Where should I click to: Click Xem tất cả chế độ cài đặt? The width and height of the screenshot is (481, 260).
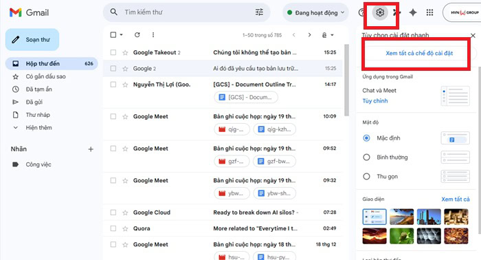[x=419, y=54]
